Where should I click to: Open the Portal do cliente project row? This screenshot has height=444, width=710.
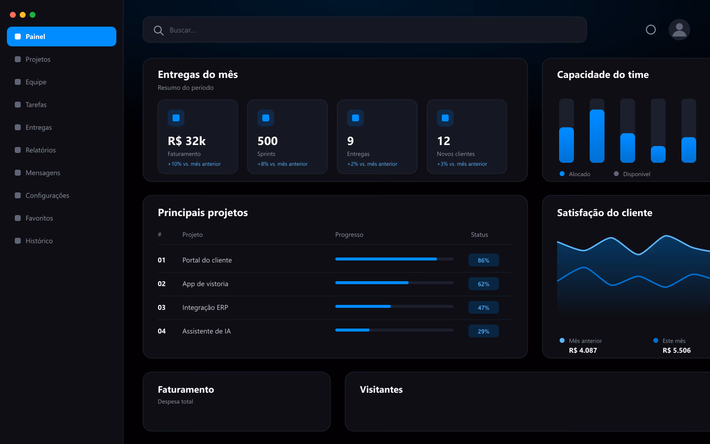click(x=335, y=260)
